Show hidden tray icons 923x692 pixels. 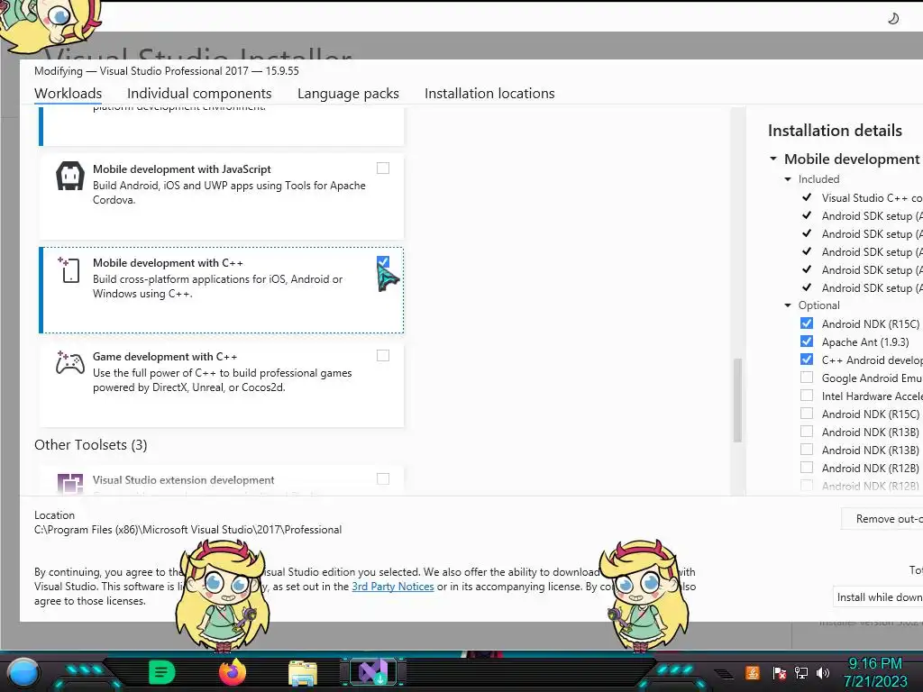click(x=725, y=673)
